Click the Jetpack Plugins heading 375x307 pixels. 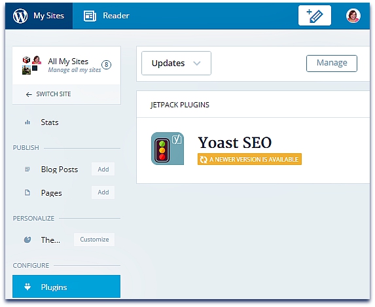tap(180, 105)
